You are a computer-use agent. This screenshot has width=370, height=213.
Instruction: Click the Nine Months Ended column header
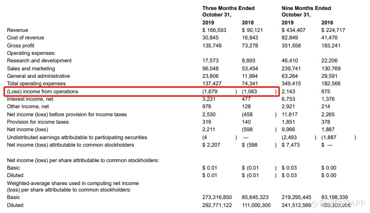click(x=306, y=8)
